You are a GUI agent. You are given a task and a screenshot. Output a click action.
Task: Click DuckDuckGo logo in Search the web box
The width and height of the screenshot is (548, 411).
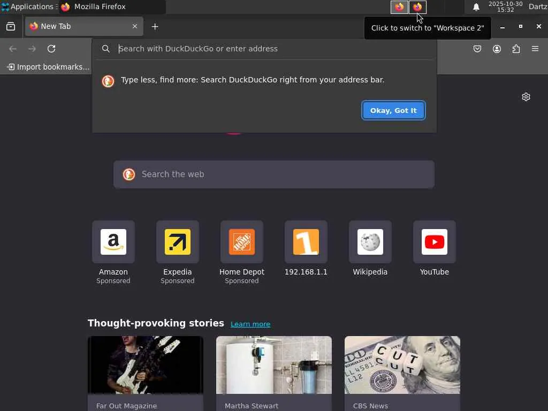[129, 174]
